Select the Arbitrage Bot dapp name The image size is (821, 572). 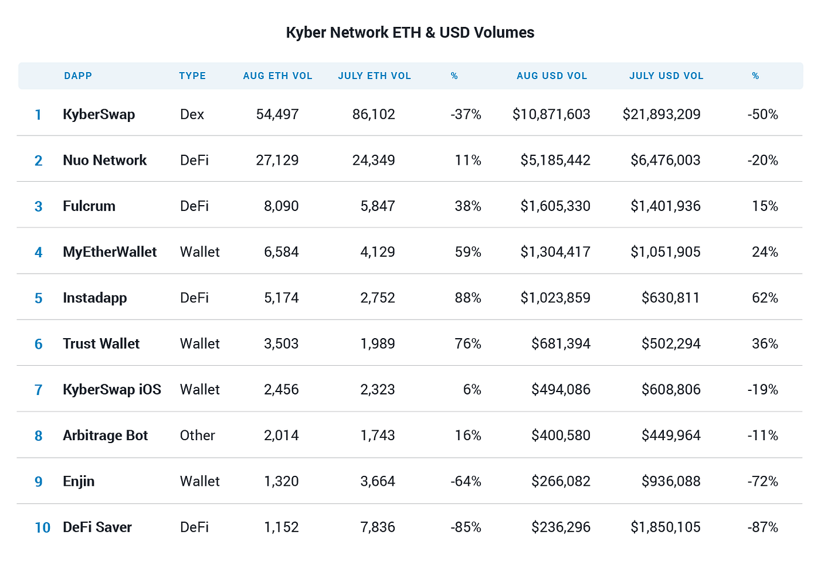106,435
